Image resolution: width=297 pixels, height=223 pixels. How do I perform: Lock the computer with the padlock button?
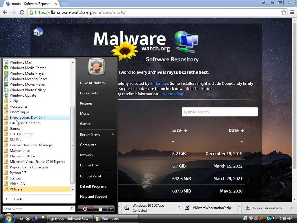click(100, 209)
